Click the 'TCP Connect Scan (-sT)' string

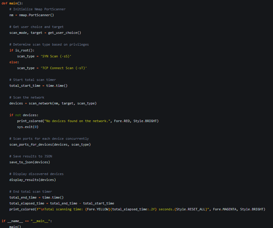coord(63,68)
